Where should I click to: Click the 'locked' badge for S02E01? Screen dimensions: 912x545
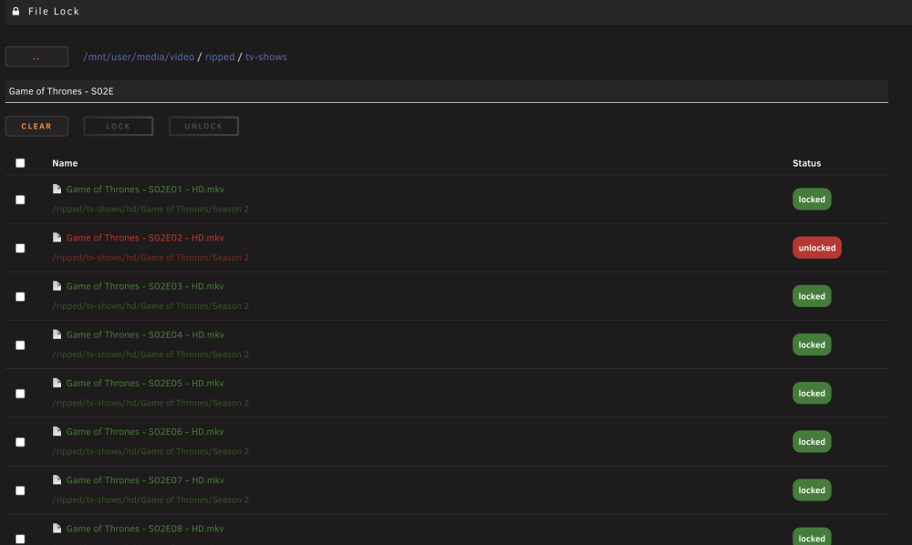coord(812,200)
